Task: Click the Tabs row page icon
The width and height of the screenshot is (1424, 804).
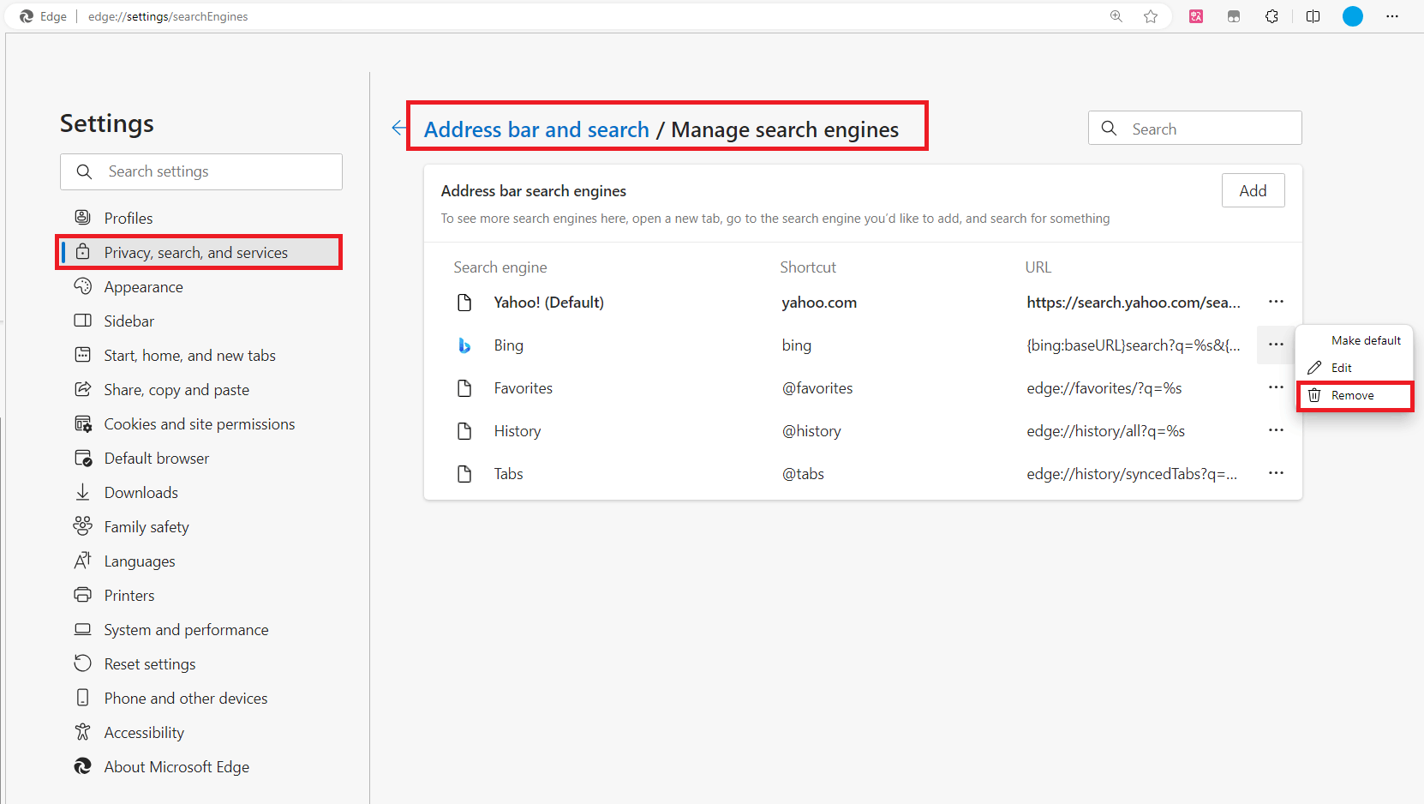Action: tap(464, 474)
